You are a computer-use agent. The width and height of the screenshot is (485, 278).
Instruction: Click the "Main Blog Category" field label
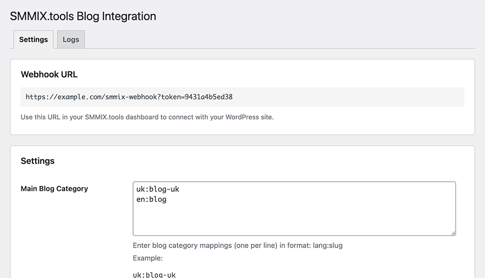[x=54, y=189]
